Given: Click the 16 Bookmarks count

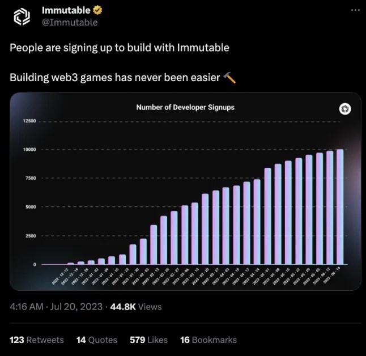Looking at the screenshot, I should coord(208,340).
